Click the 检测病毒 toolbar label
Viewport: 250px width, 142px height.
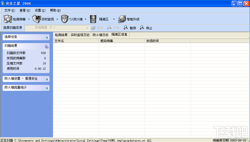click(19, 19)
